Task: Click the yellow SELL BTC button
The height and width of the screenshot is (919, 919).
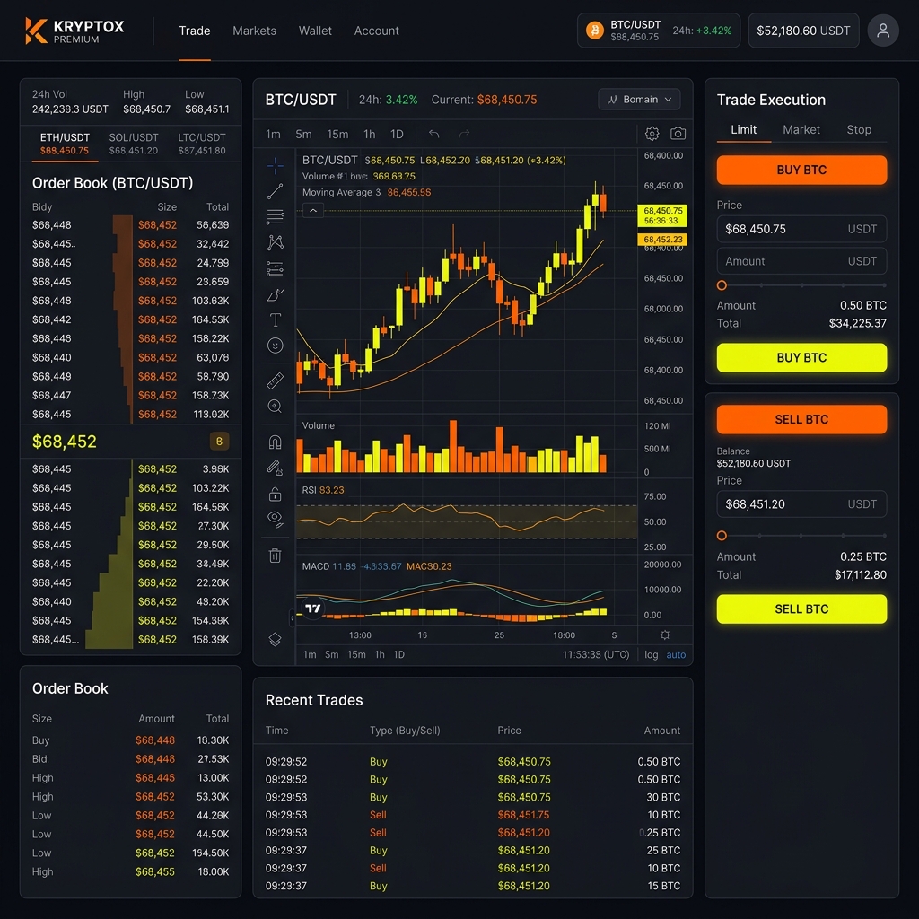Action: [801, 609]
